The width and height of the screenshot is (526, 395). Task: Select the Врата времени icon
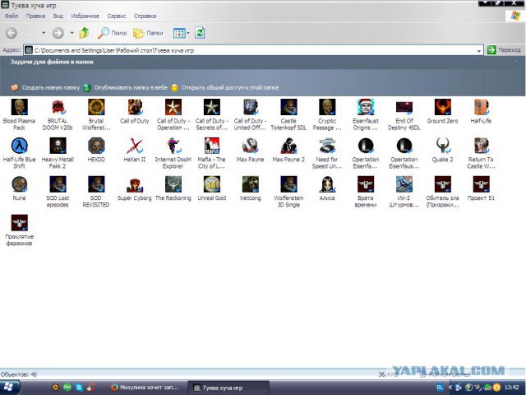366,184
